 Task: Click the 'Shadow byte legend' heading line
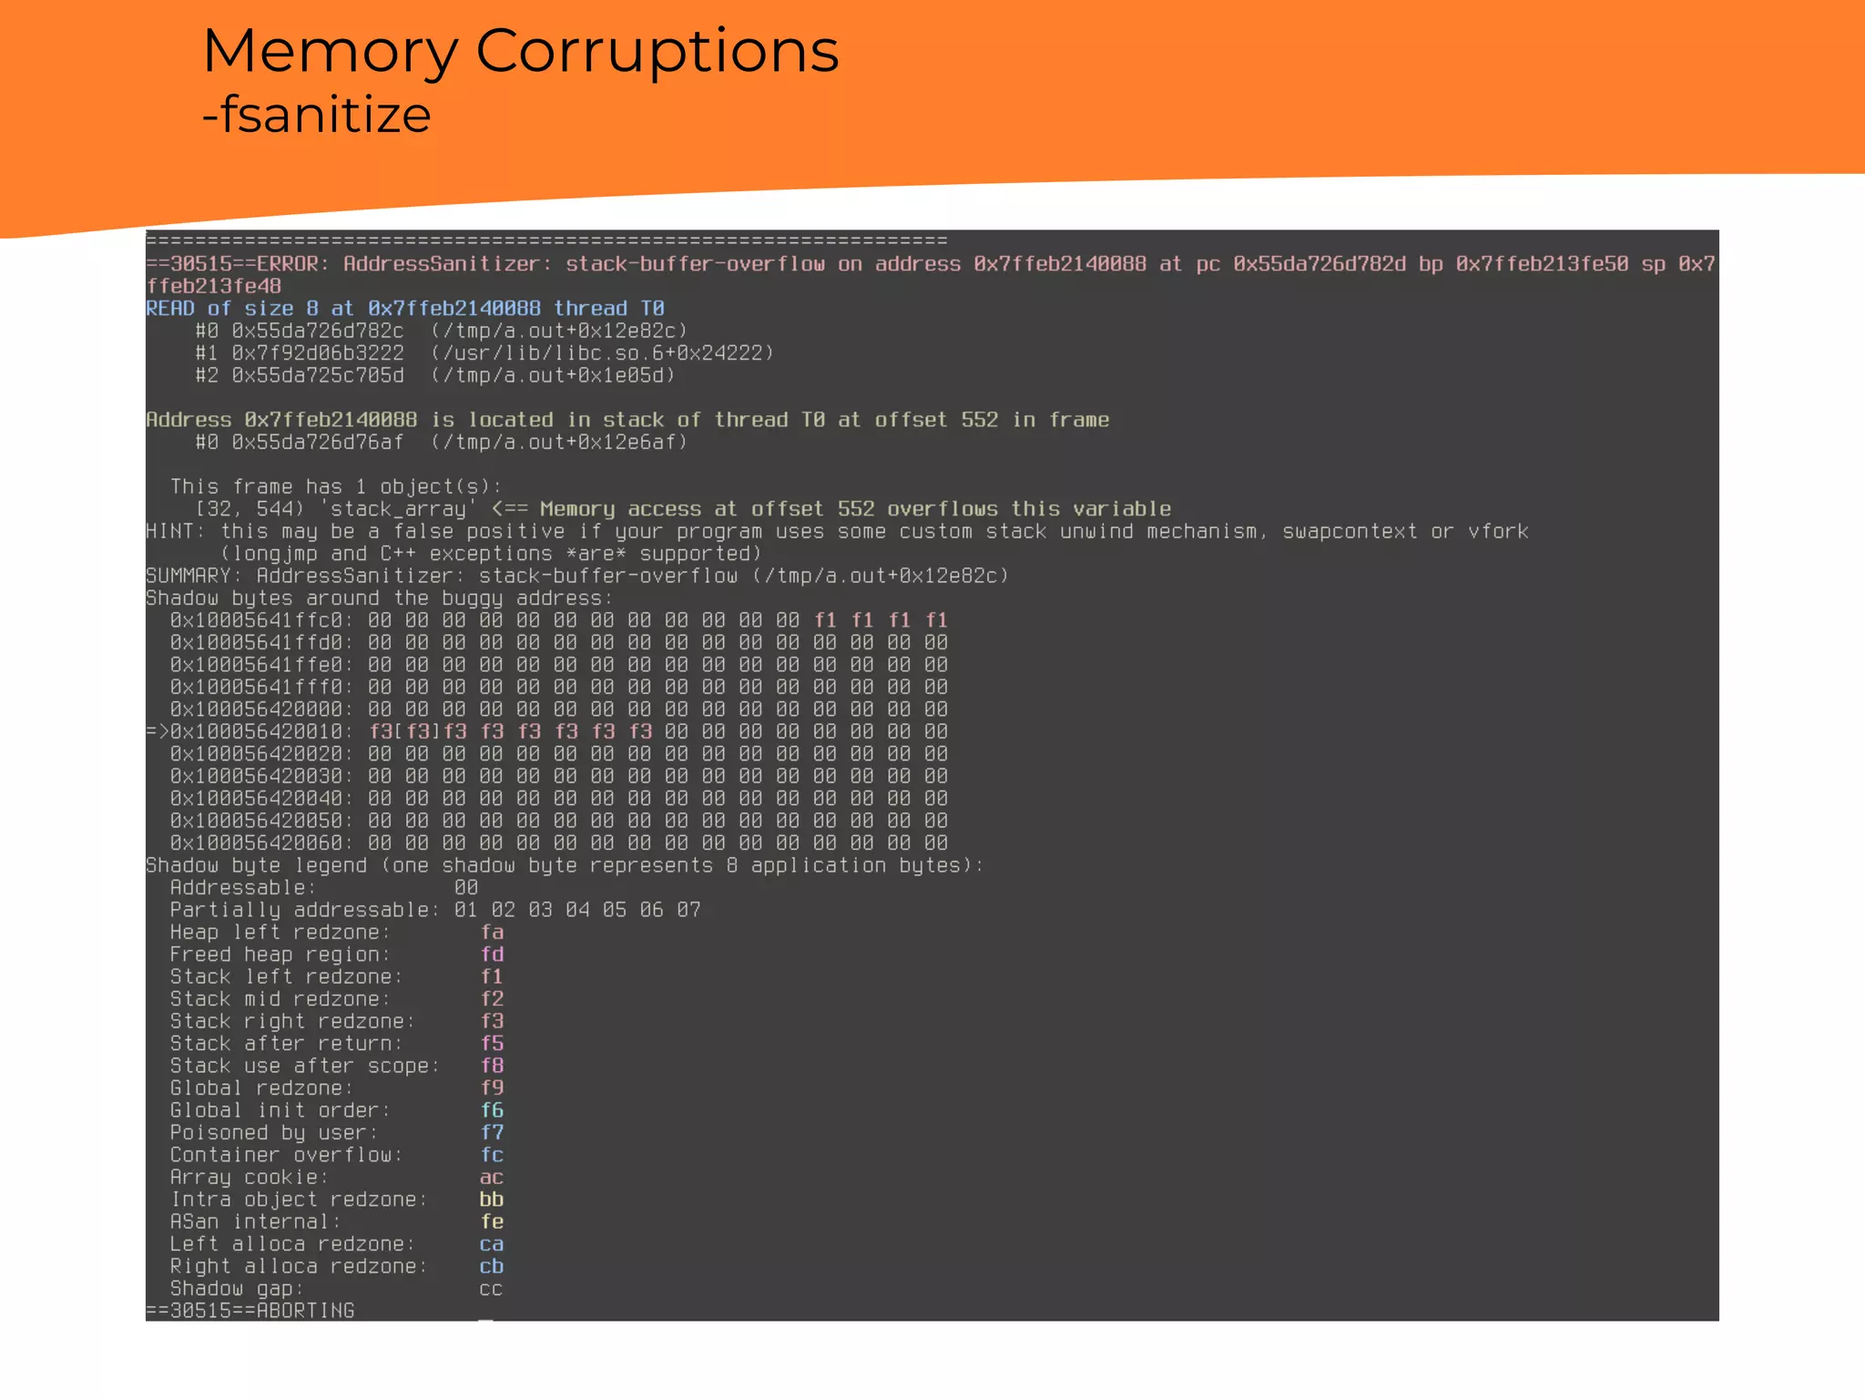pyautogui.click(x=565, y=865)
